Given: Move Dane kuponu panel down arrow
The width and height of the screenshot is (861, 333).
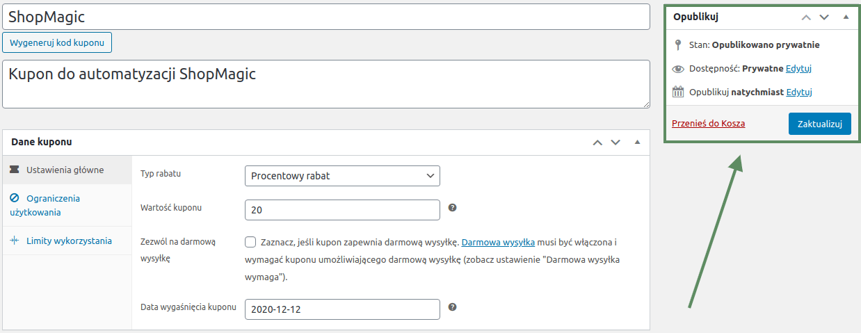Looking at the screenshot, I should (x=615, y=143).
